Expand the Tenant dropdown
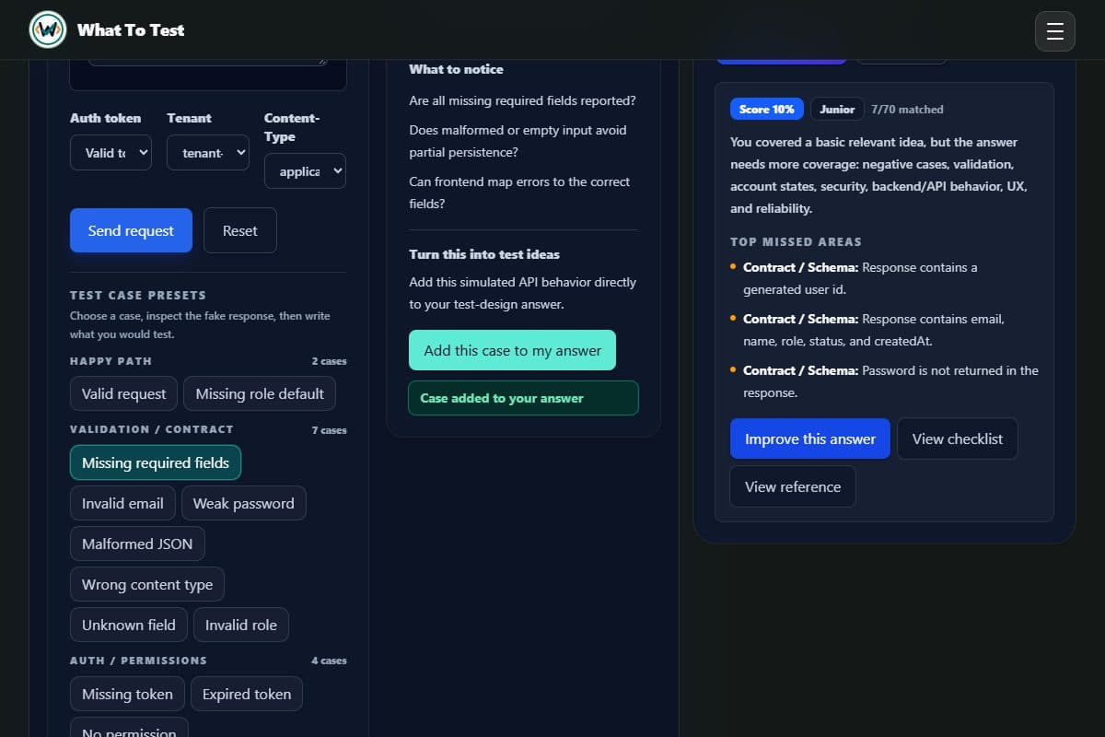The image size is (1105, 737). coord(208,153)
